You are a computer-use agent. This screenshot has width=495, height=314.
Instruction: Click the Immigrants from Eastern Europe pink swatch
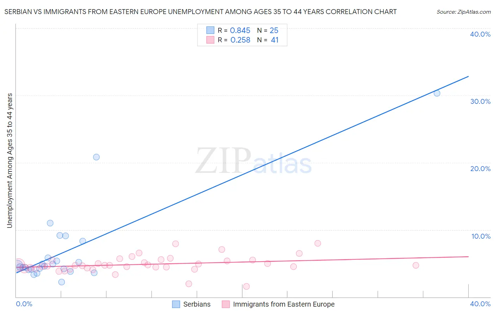(226, 304)
